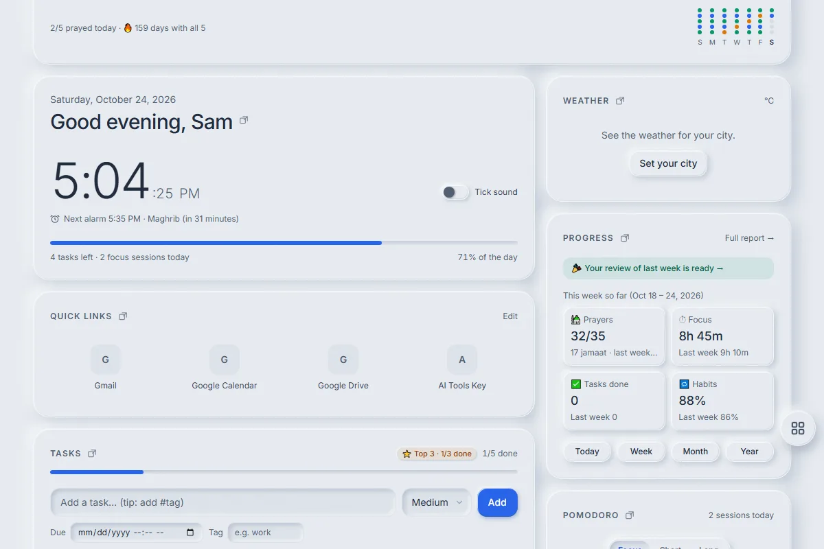Viewport: 824px width, 549px height.
Task: Open the last week review banner
Action: click(668, 268)
